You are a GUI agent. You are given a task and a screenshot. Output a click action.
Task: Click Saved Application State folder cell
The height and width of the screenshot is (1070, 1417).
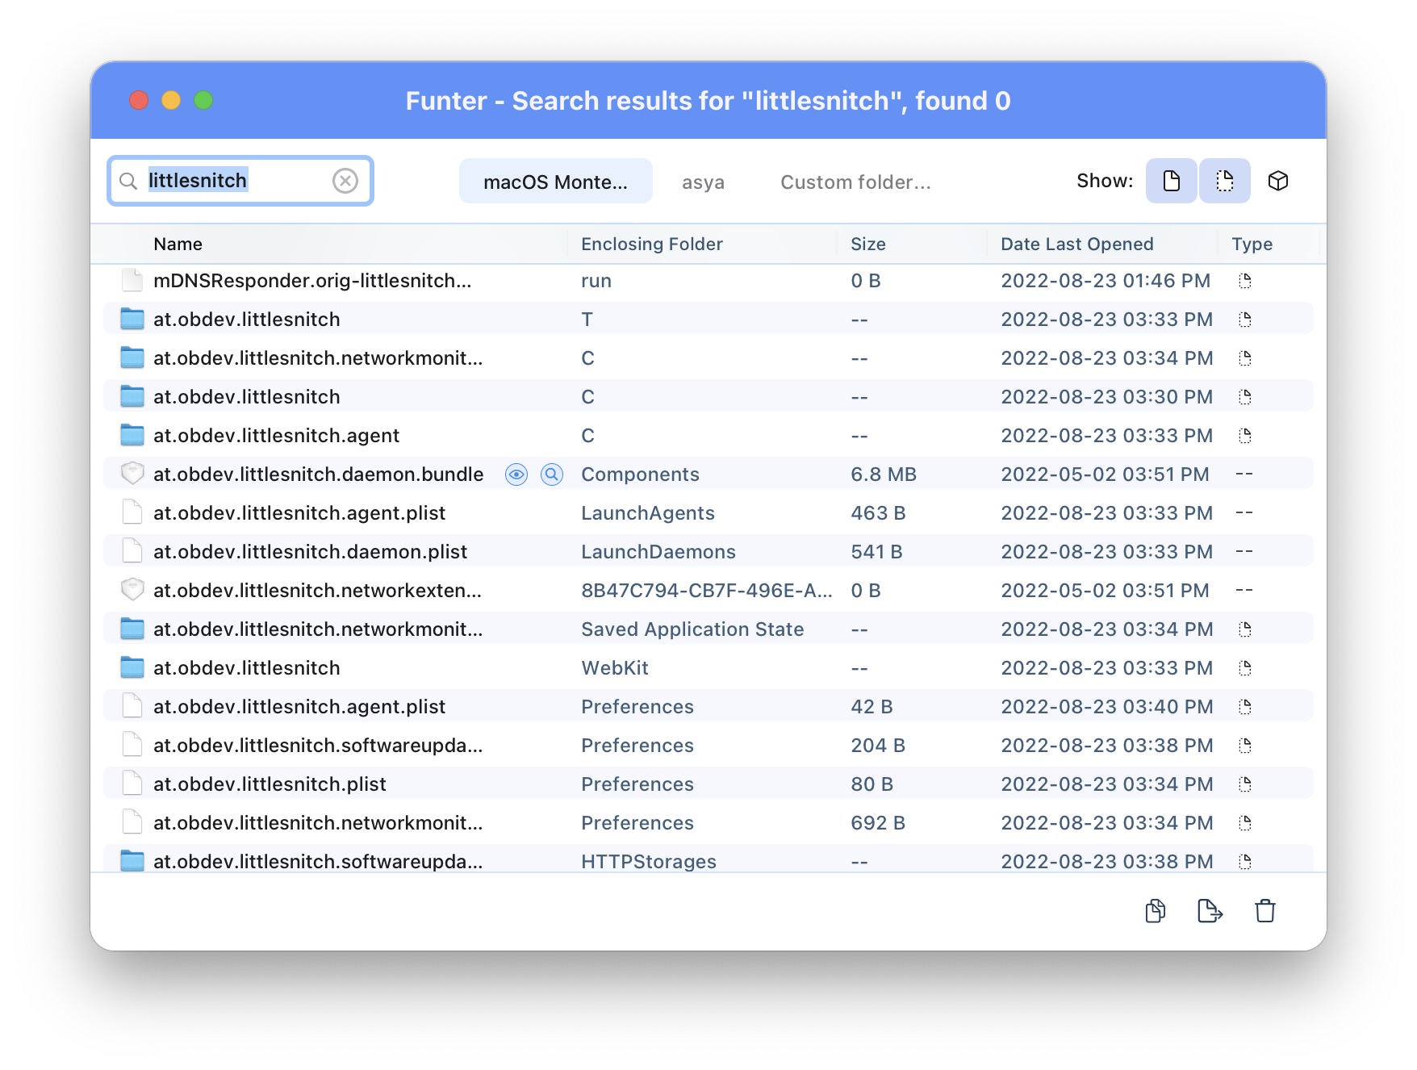pos(692,629)
